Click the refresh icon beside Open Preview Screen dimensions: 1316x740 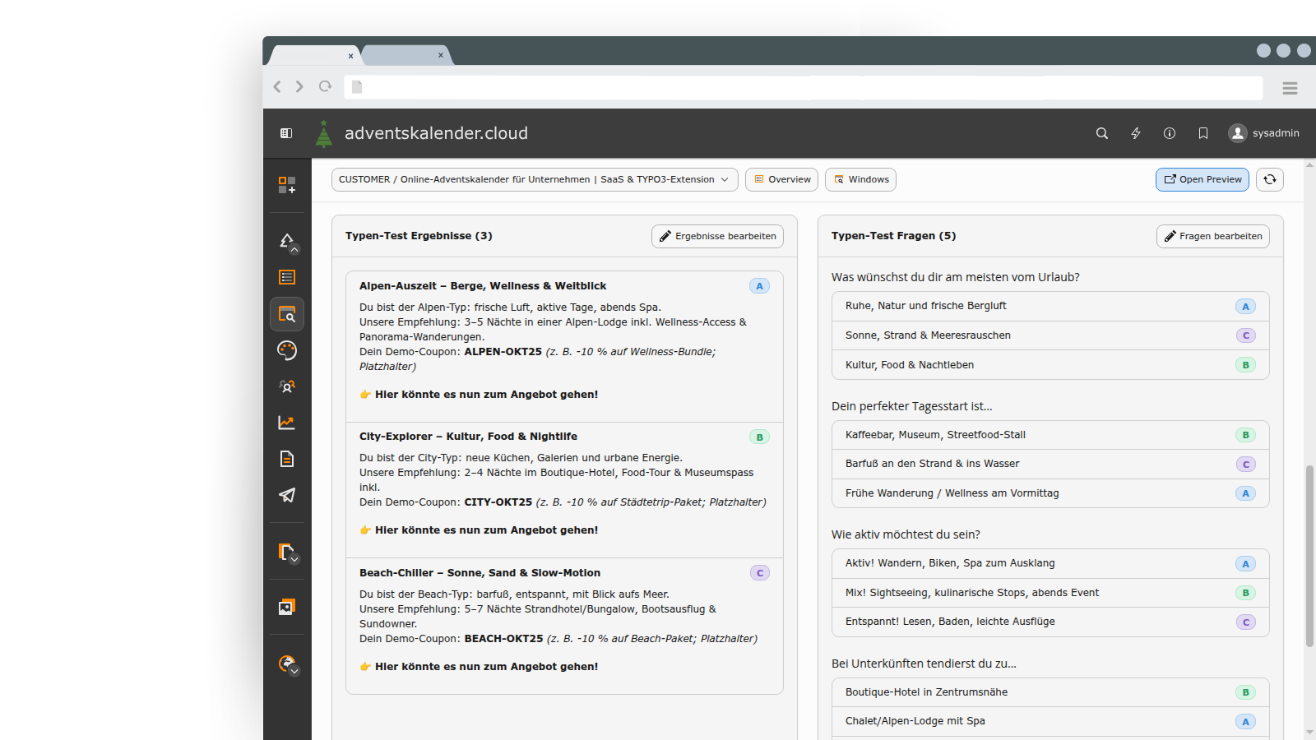click(x=1270, y=179)
